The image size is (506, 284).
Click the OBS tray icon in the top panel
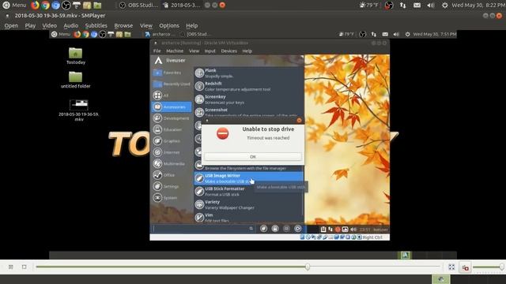click(389, 6)
